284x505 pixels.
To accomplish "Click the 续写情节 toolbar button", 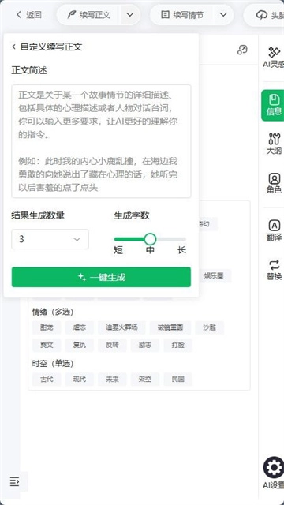I will [182, 15].
